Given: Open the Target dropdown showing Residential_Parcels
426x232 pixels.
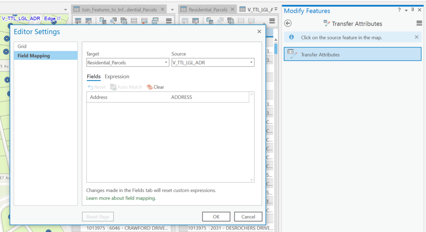Looking at the screenshot, I should (166, 62).
